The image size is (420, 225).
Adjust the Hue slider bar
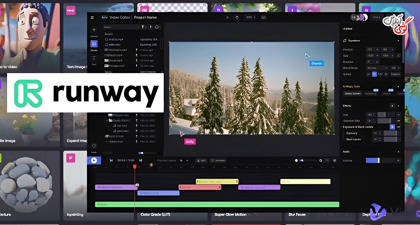(x=386, y=115)
